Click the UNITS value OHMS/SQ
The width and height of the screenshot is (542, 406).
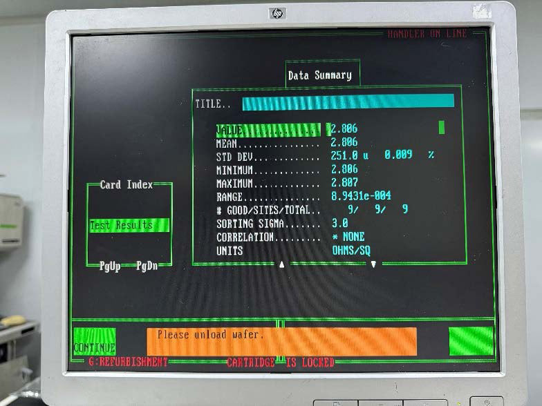point(351,250)
